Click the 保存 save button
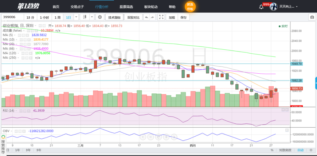Viewport: 317px width, 156px height. [184, 17]
